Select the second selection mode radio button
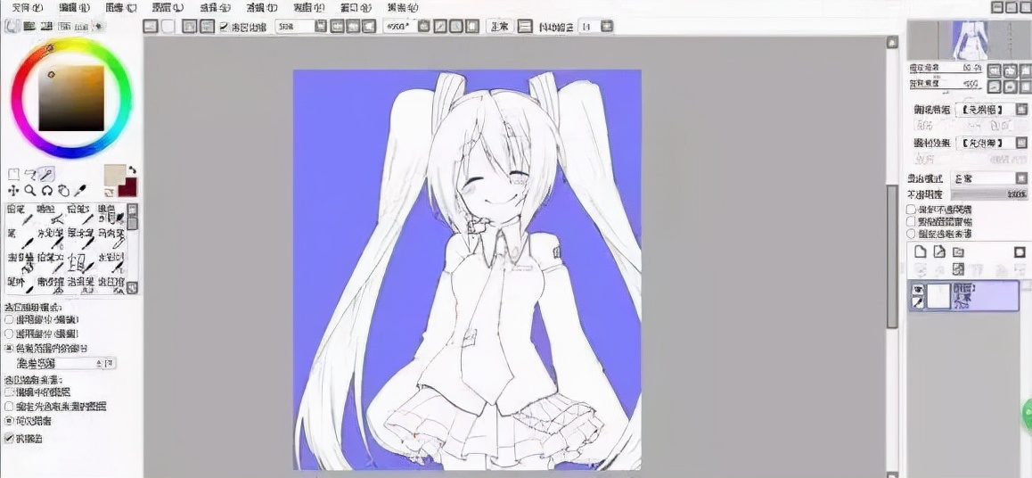 (x=9, y=334)
